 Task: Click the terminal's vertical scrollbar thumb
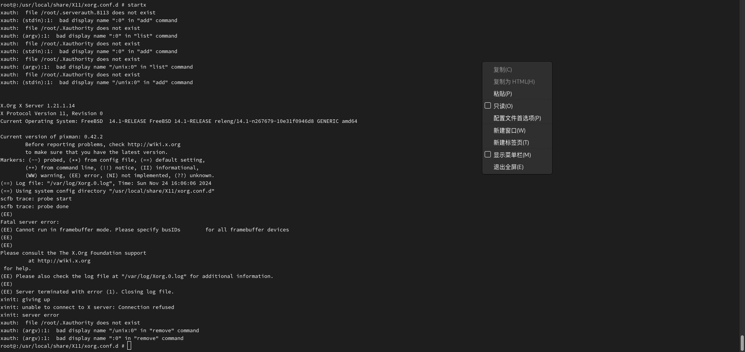coord(742,343)
